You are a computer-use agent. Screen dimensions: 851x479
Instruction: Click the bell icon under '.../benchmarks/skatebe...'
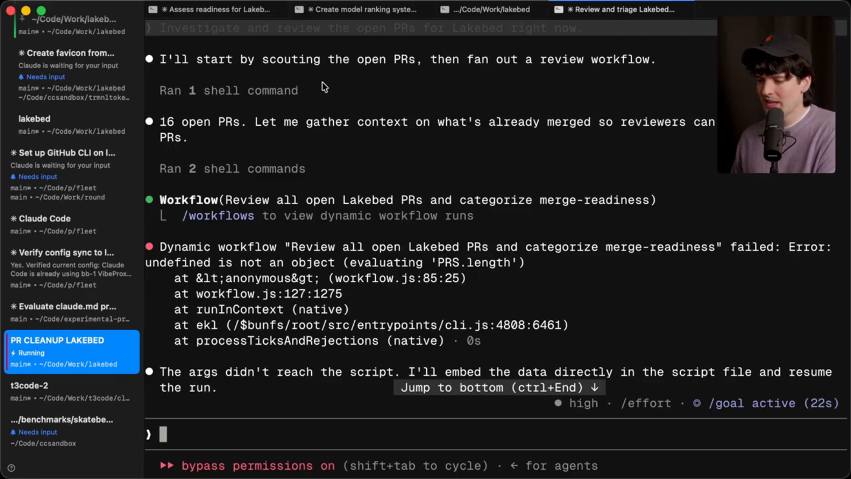pyautogui.click(x=13, y=432)
